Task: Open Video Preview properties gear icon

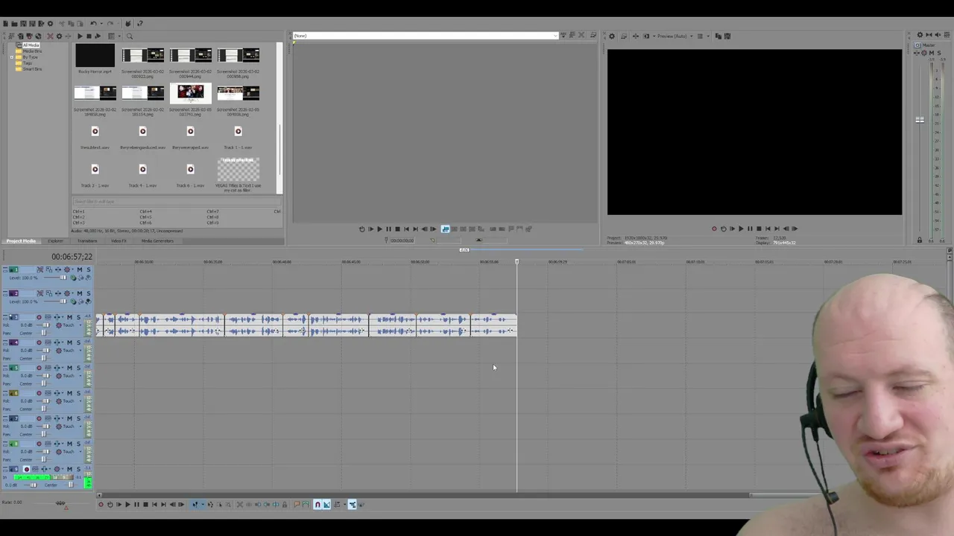Action: click(612, 36)
